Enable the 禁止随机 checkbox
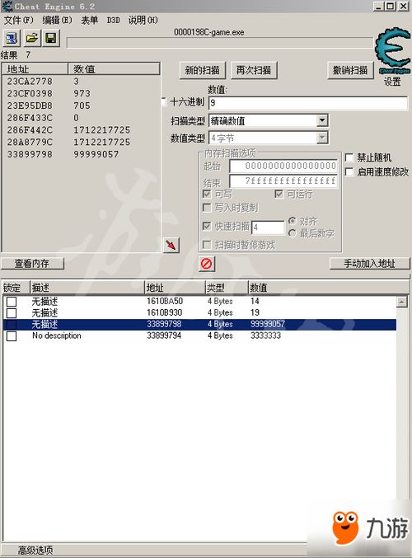 349,157
